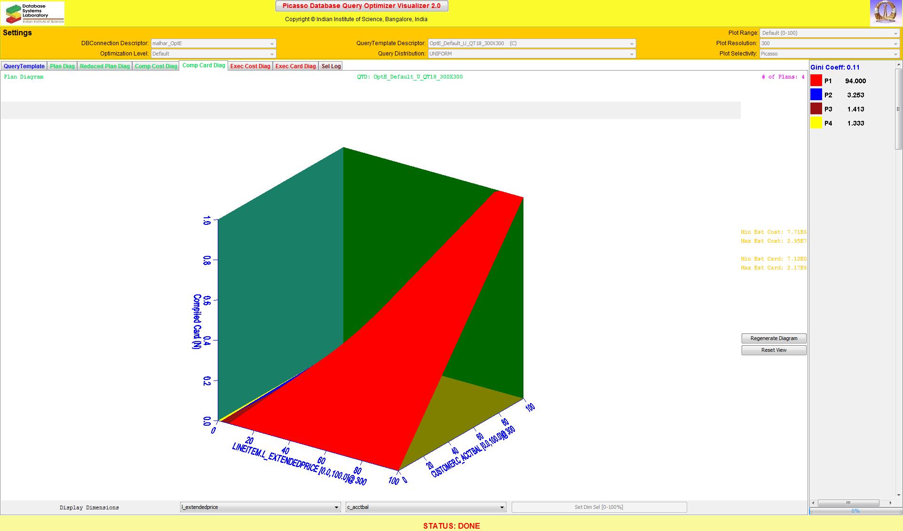Image resolution: width=903 pixels, height=531 pixels.
Task: Click the Database Systems Laboratory logo
Action: [33, 13]
